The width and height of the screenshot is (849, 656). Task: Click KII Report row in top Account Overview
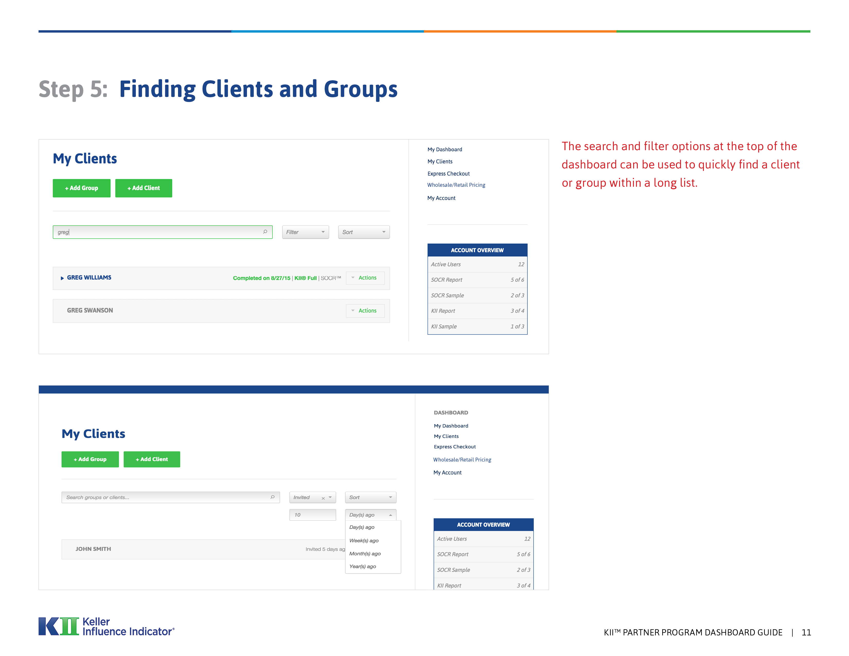click(x=477, y=311)
